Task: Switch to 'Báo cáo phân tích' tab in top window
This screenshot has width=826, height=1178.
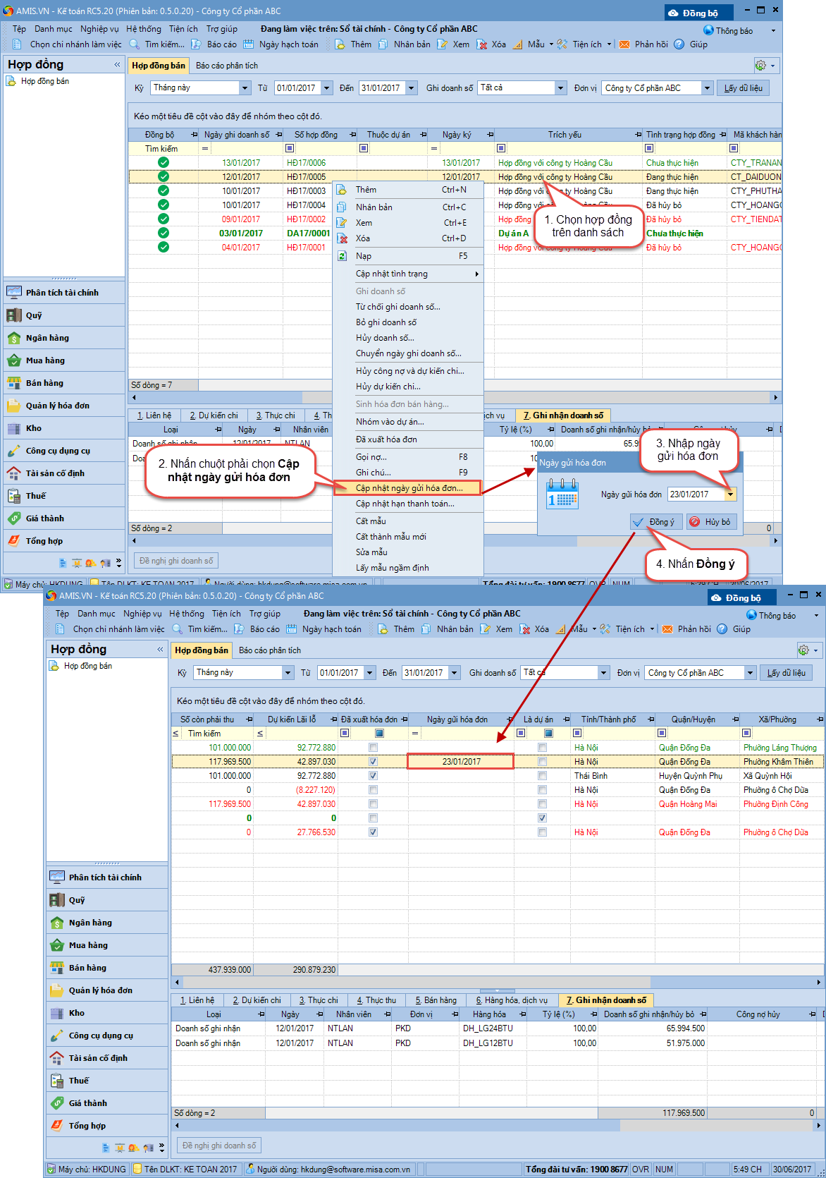Action: coord(227,66)
